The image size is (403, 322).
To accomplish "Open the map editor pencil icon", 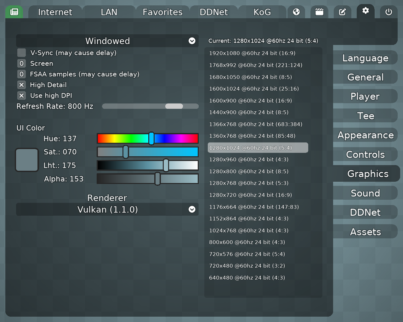I will click(342, 11).
